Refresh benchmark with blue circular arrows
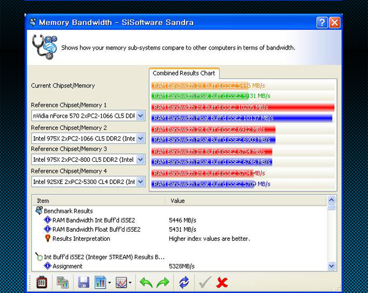The height and width of the screenshot is (293, 368). click(184, 282)
